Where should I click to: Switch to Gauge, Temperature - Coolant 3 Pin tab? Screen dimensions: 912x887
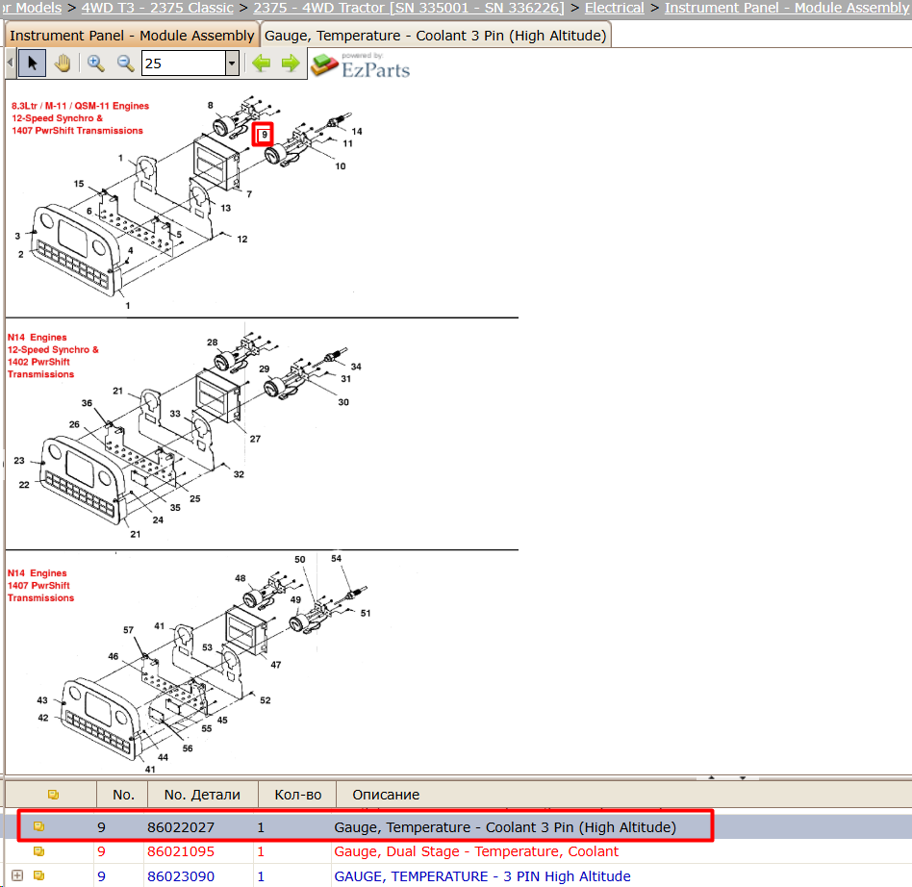click(x=436, y=36)
